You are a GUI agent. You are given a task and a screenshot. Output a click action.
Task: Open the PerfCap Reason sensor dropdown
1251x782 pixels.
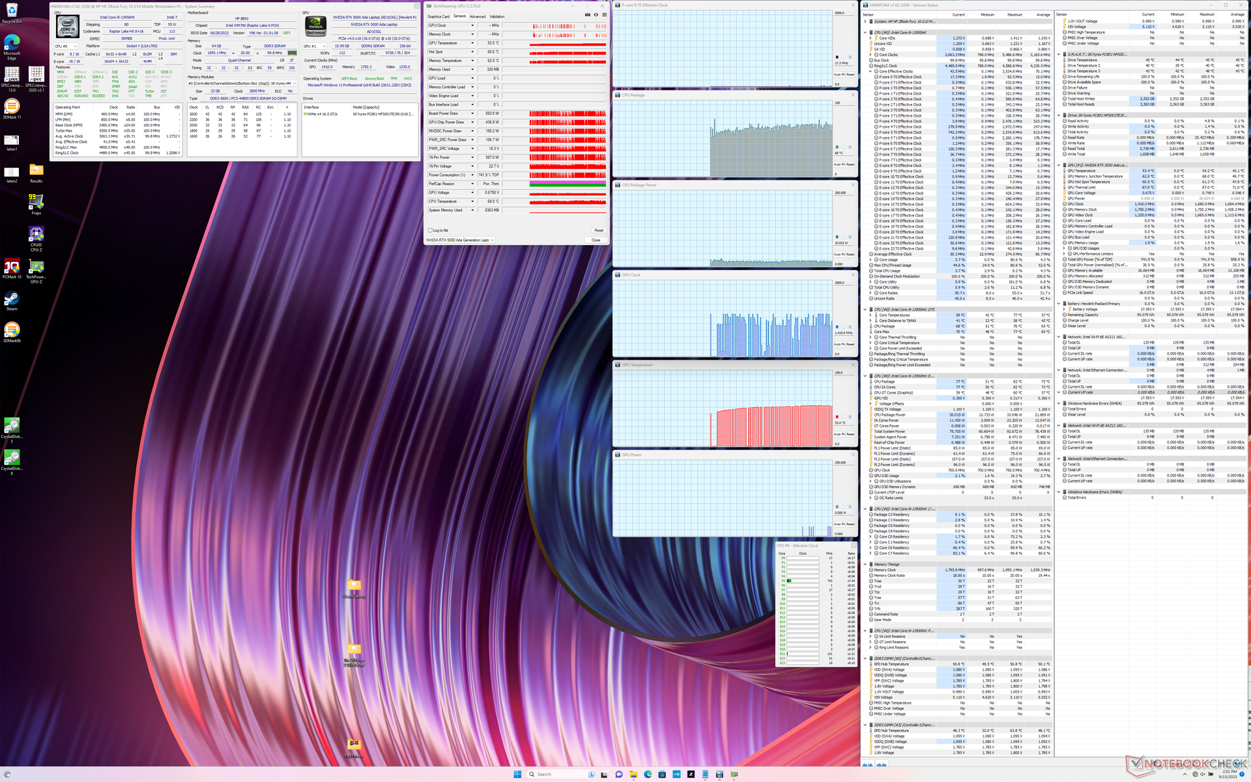click(x=472, y=184)
